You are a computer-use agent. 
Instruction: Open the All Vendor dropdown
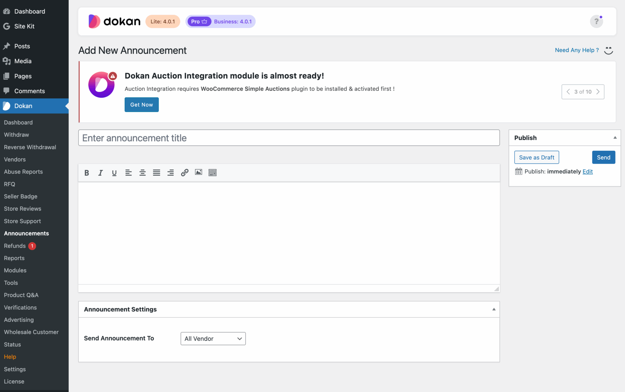(x=213, y=339)
